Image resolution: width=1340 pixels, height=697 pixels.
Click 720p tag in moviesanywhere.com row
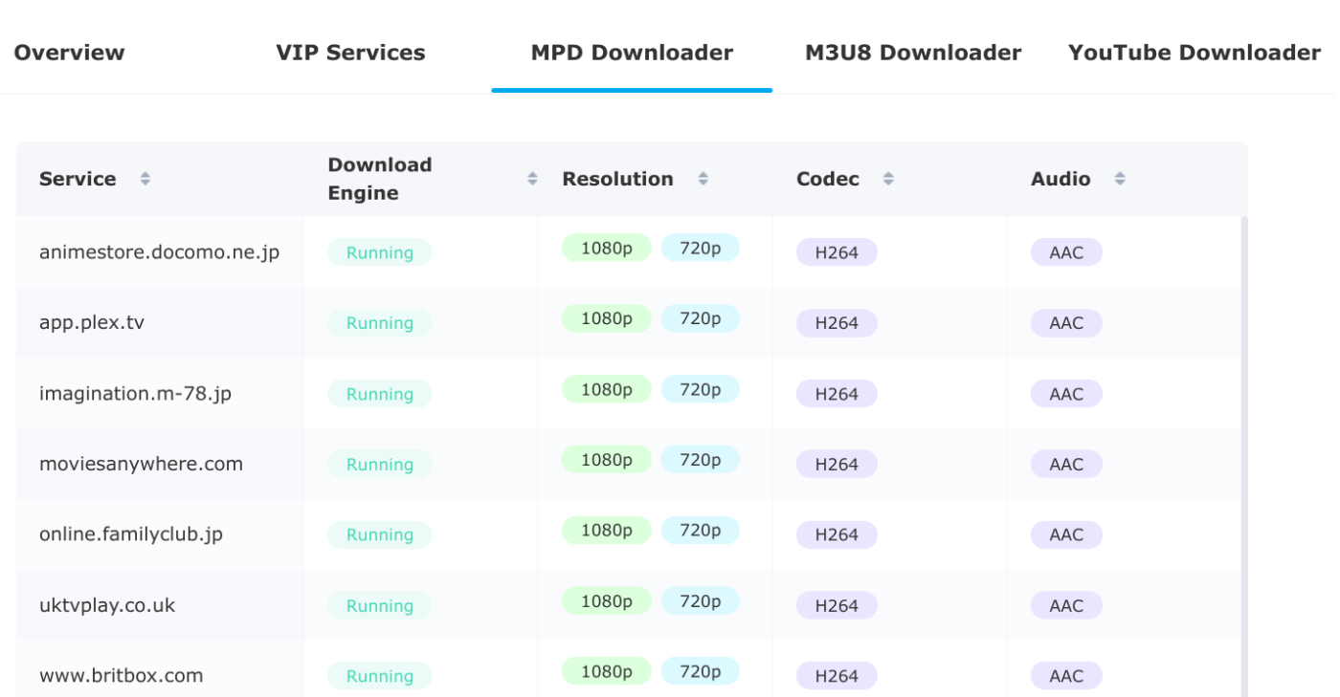point(701,459)
